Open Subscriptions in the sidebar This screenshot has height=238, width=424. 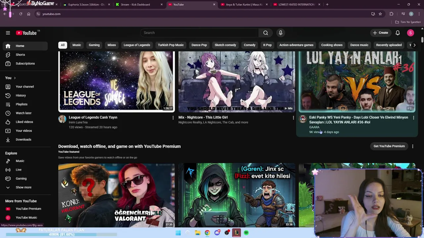pyautogui.click(x=26, y=63)
